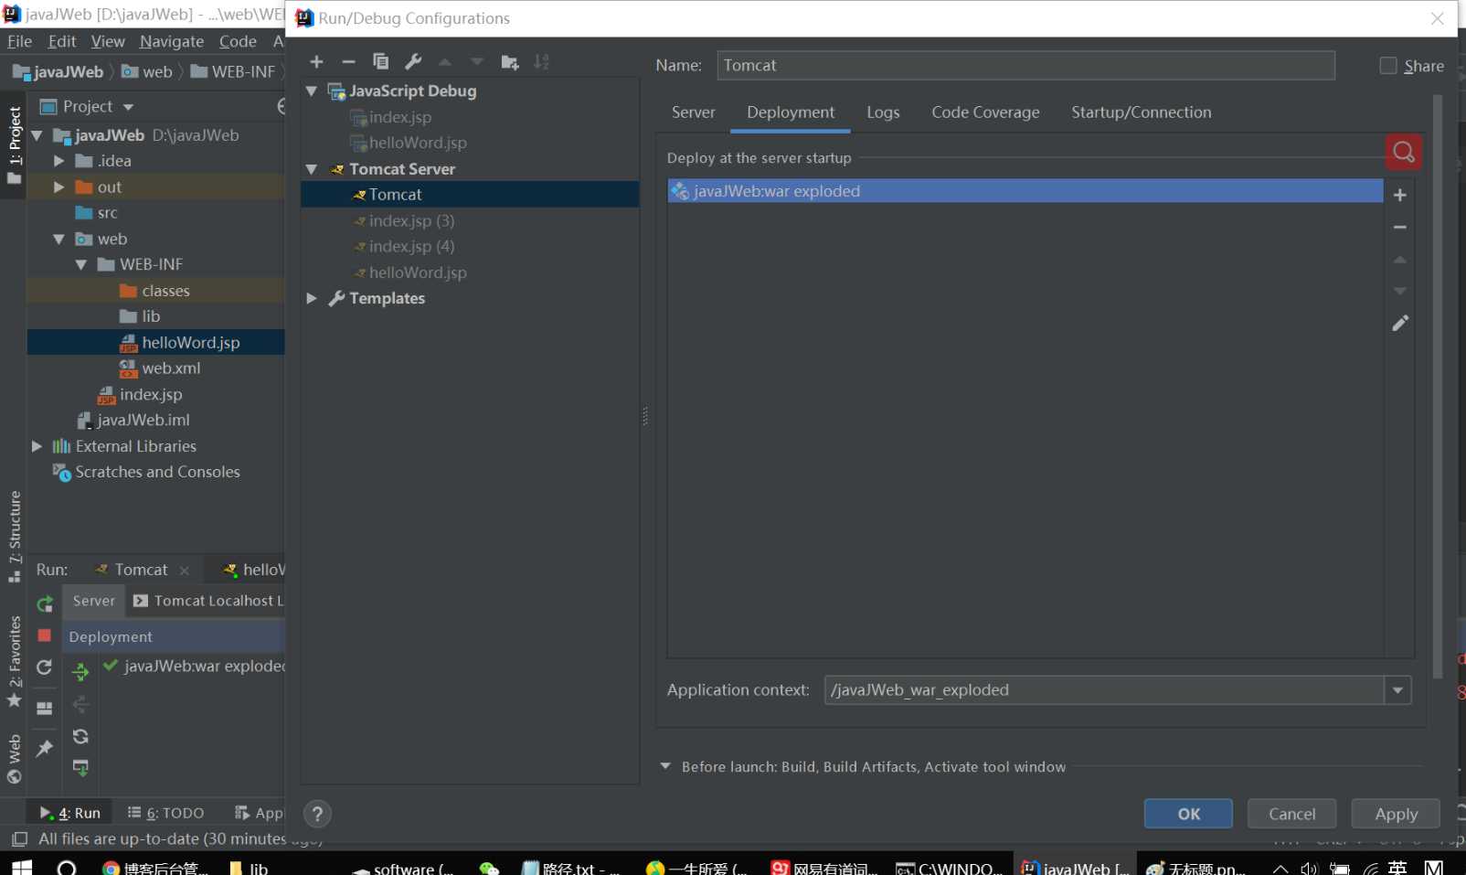1466x875 pixels.
Task: Collapse the Tomcat Server group
Action: [x=312, y=169]
